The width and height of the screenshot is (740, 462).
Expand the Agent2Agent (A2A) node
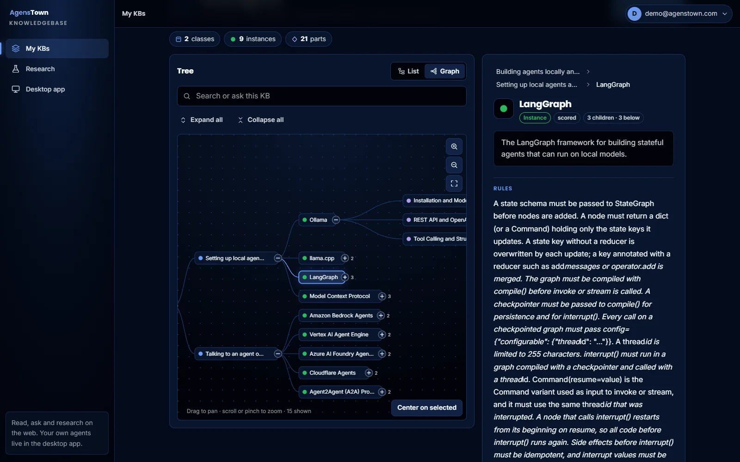382,392
